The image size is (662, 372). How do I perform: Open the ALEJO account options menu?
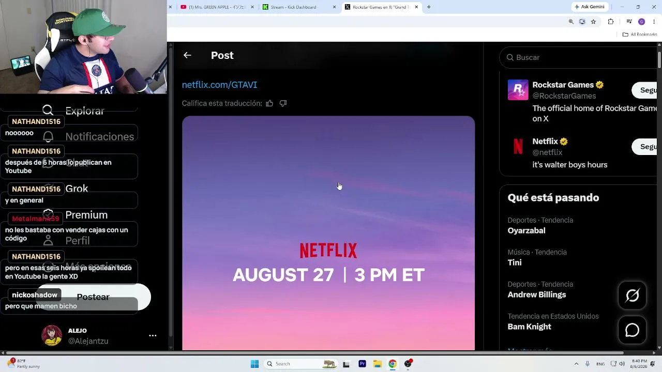tap(153, 336)
